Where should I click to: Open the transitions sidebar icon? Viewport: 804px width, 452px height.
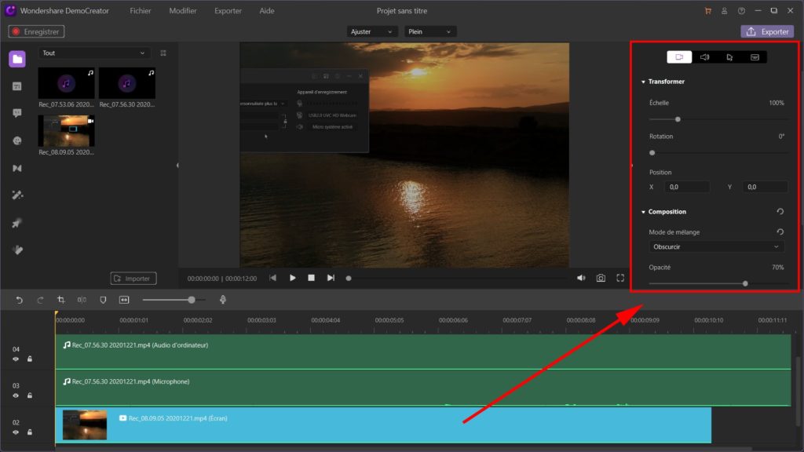[17, 168]
